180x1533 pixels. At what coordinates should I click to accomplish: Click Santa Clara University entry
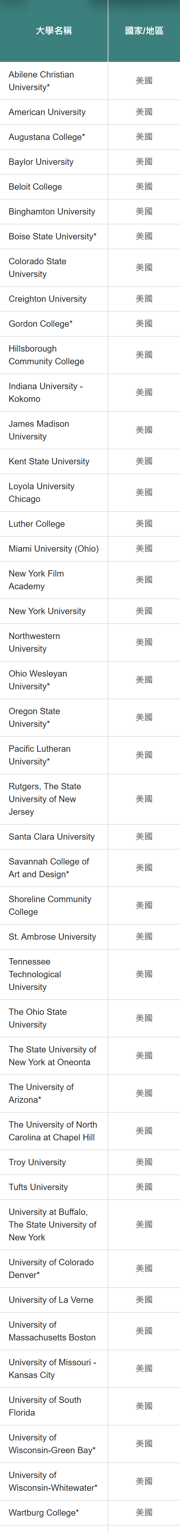(x=52, y=837)
